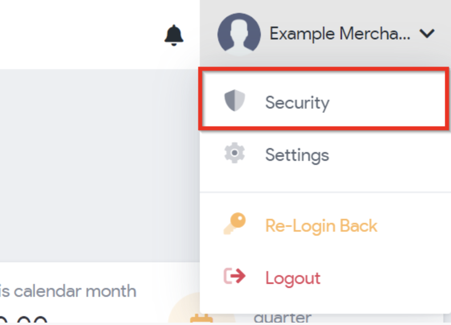The image size is (451, 325).
Task: Click the amount value under calendar month
Action: pyautogui.click(x=24, y=319)
